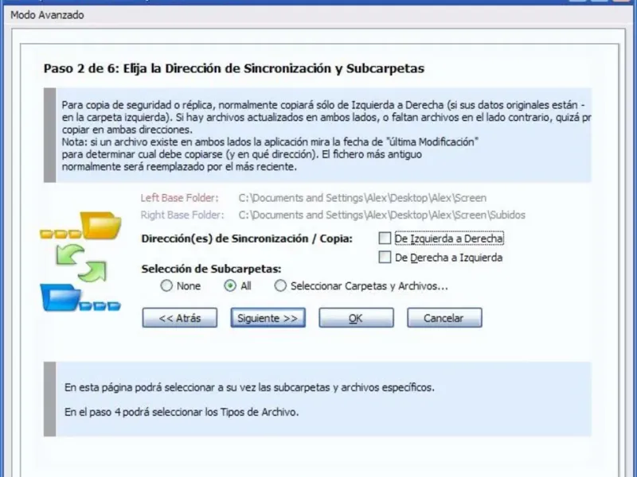Go back with the Atrás button

[180, 317]
